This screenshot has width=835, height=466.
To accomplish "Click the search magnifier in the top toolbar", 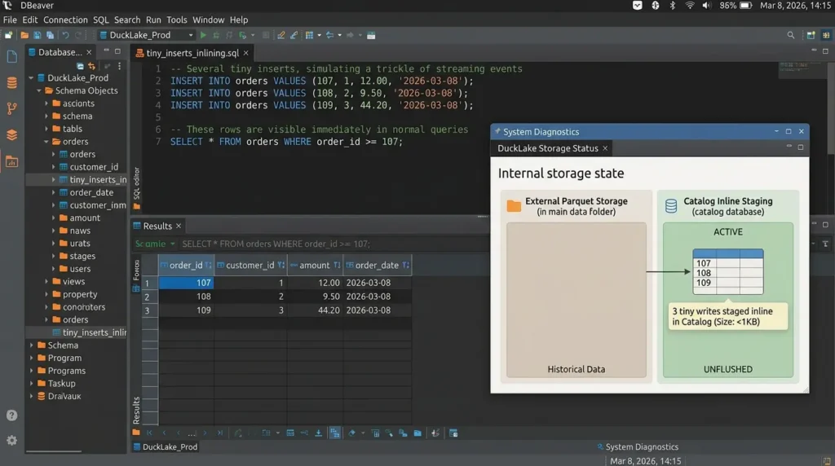I will (791, 35).
